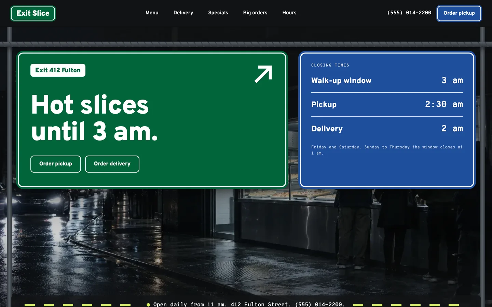Click the blue Order pickup header button
Viewport: 492px width, 307px height.
459,13
